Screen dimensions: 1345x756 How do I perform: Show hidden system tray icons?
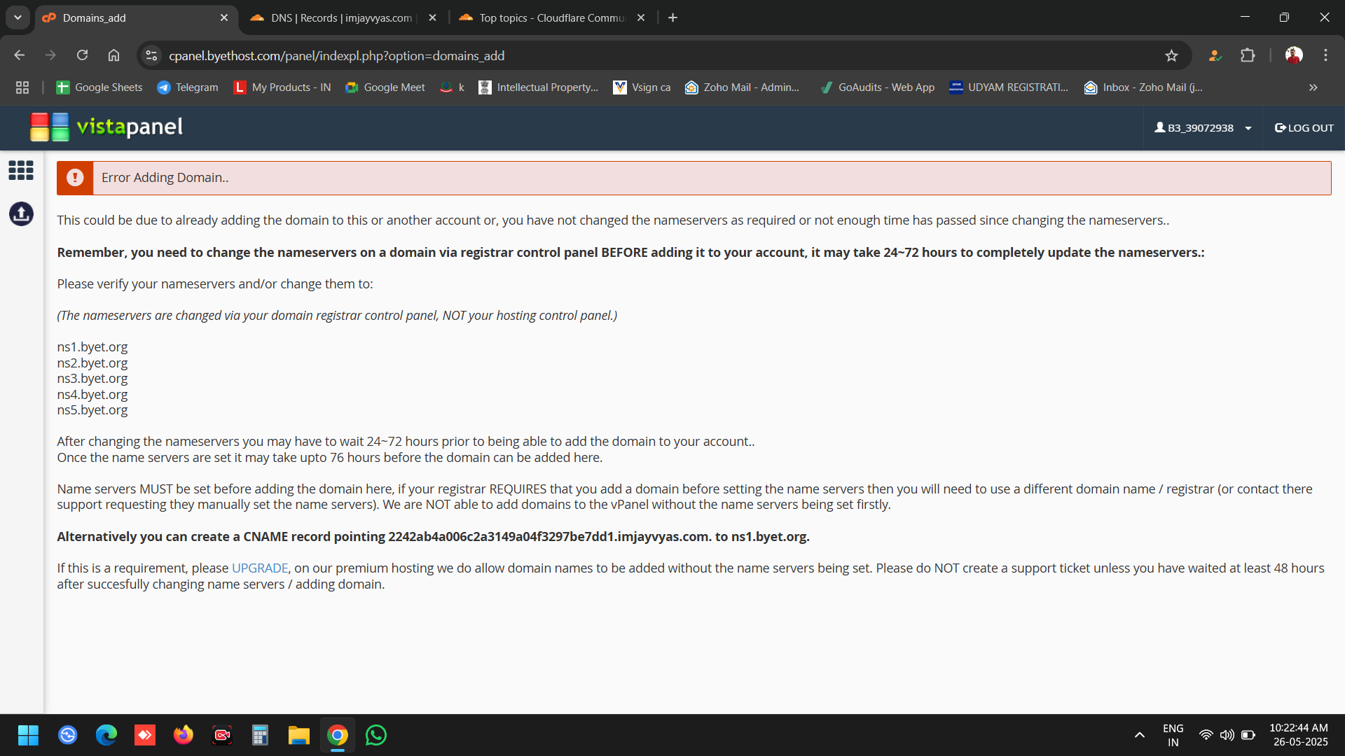(1140, 735)
